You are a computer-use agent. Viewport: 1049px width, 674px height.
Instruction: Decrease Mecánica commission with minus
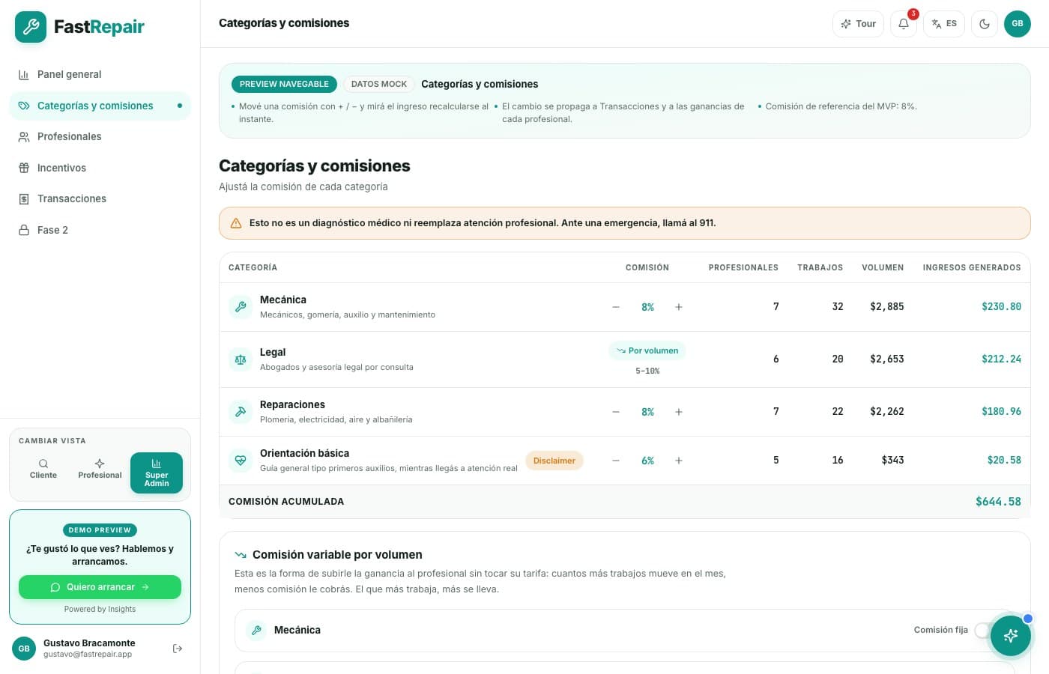coord(616,307)
